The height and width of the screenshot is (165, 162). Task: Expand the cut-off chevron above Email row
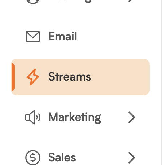[130, 1]
